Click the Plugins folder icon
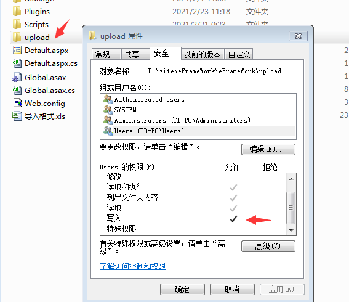The height and width of the screenshot is (302, 349). tap(17, 11)
